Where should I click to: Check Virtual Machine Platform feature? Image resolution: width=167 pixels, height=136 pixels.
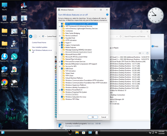[62, 78]
